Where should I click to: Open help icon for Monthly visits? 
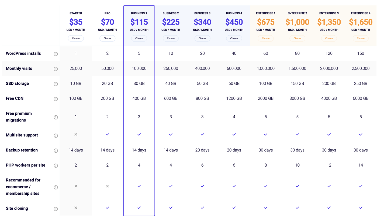[x=56, y=69]
